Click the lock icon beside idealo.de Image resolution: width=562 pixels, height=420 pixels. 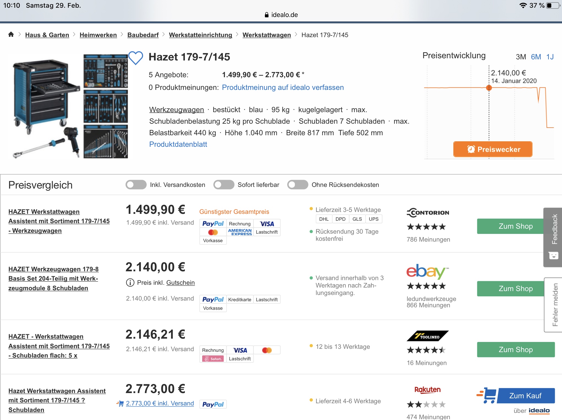(x=266, y=15)
